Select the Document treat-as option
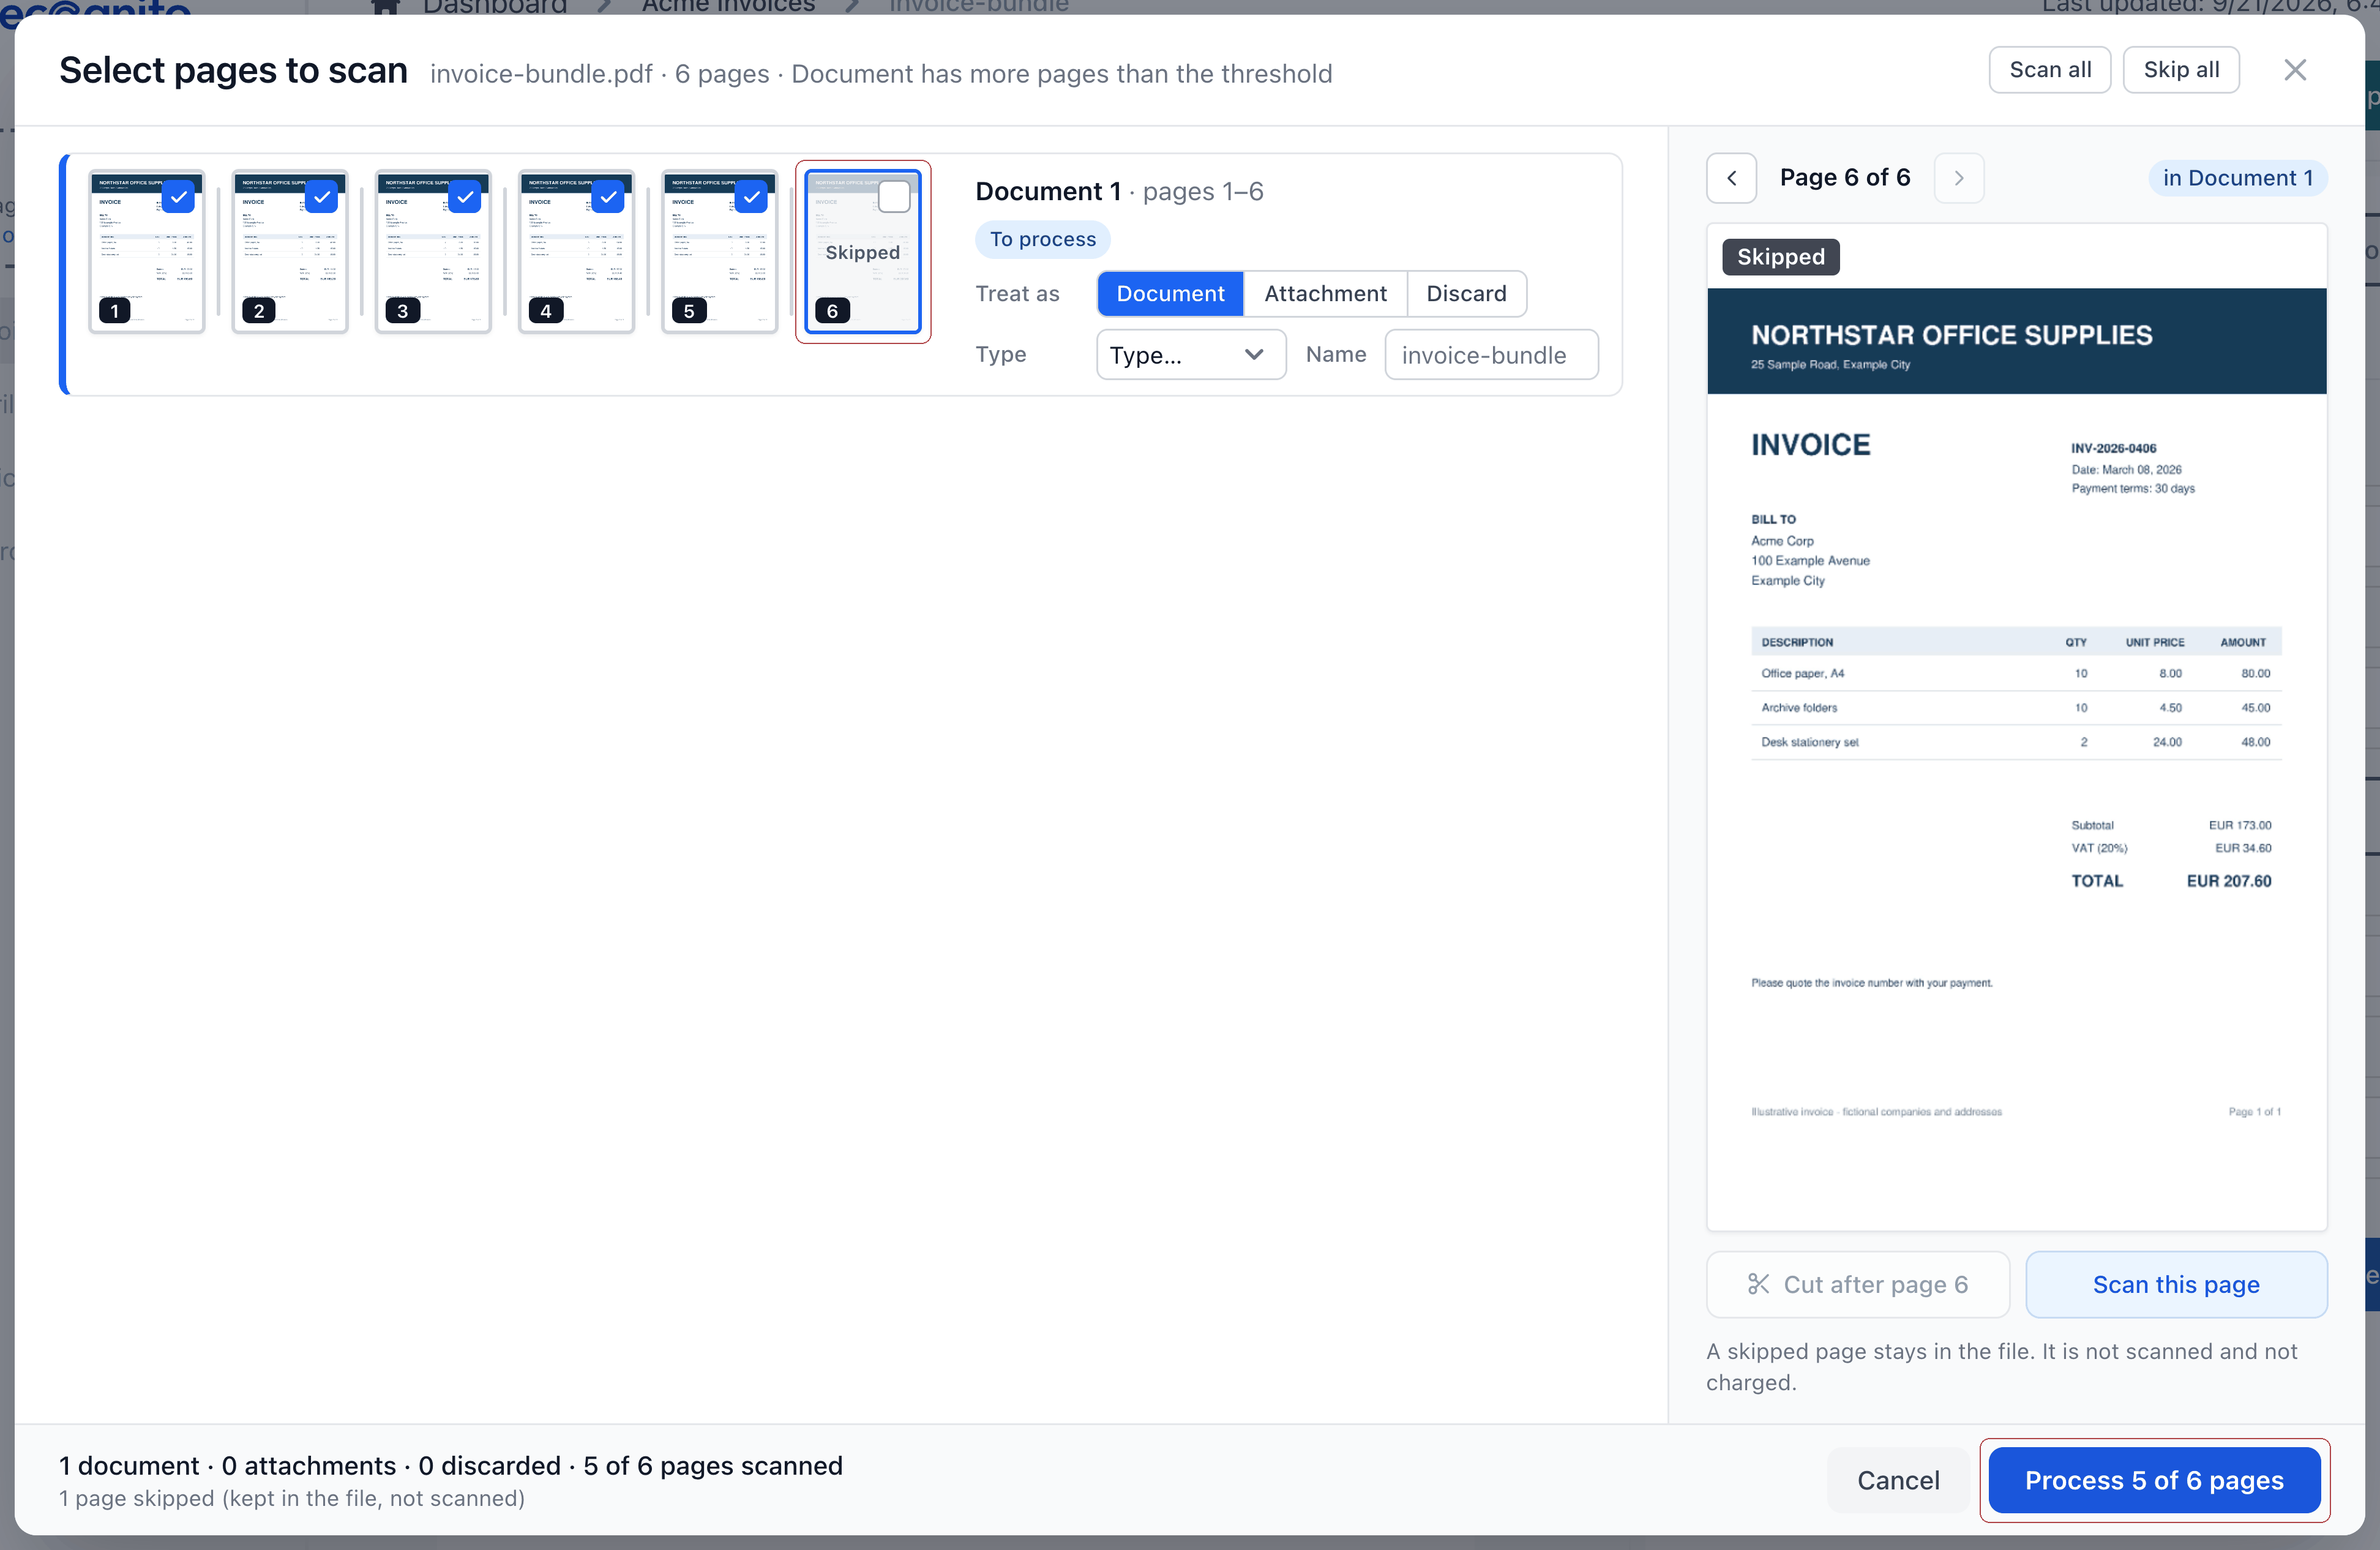This screenshot has width=2380, height=1550. [x=1170, y=294]
